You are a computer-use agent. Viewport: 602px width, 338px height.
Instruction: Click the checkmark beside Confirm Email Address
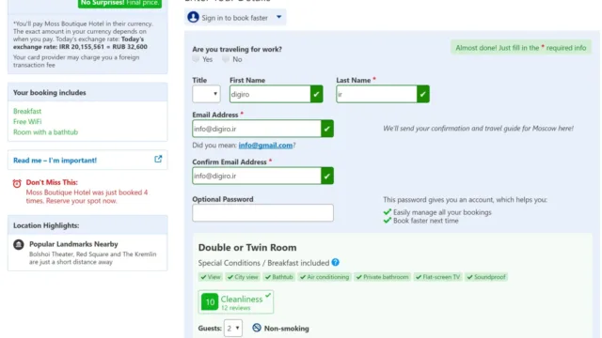[x=327, y=176]
